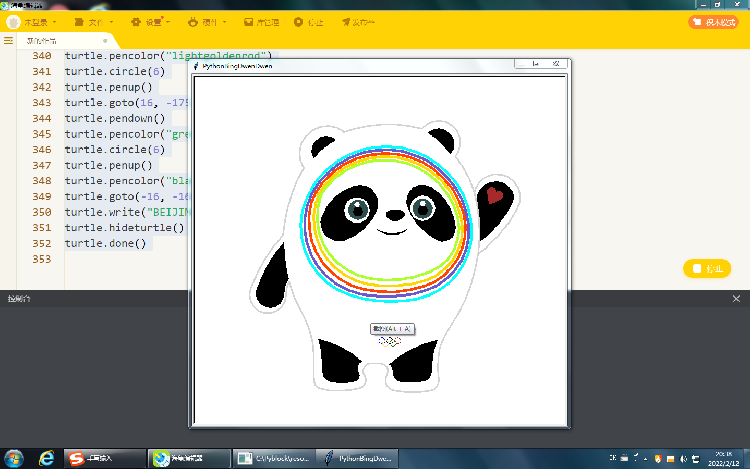
Task: Click the turtle.circle(6) code on line 346
Action: click(115, 150)
